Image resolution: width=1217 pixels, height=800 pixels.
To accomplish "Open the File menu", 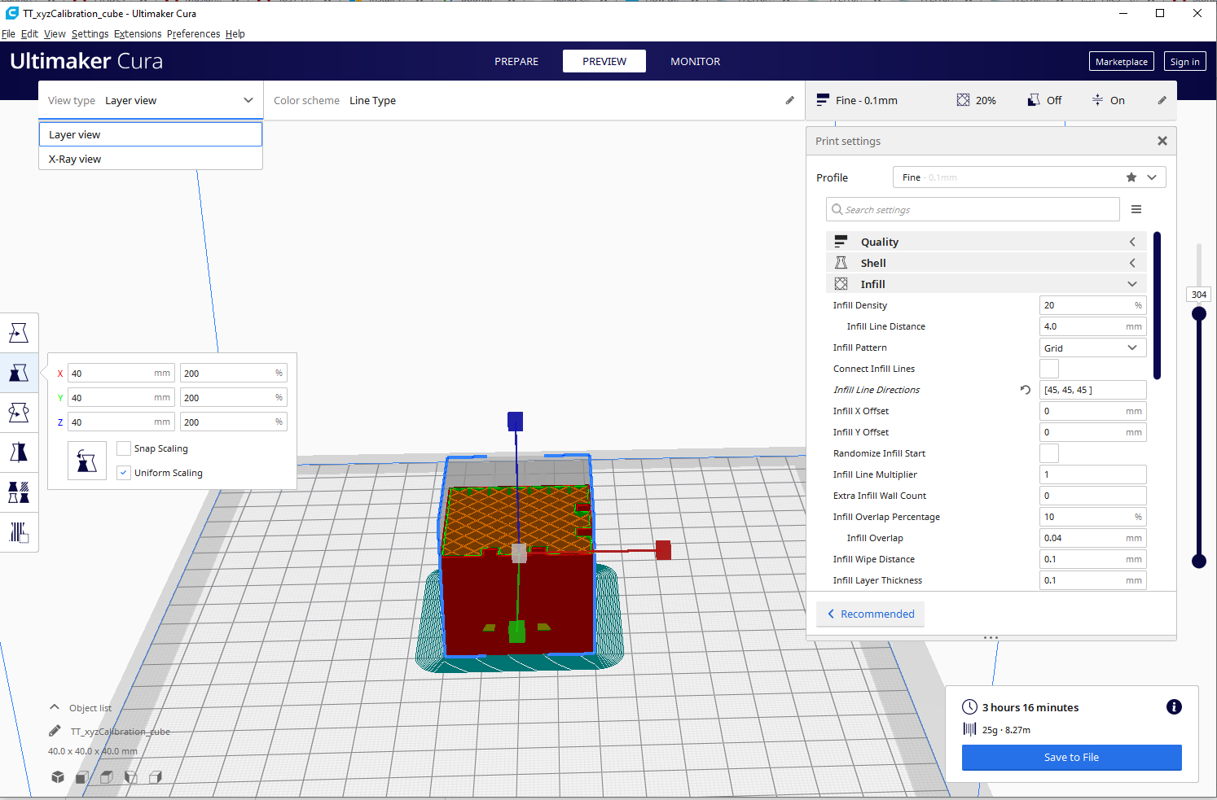I will click(8, 34).
